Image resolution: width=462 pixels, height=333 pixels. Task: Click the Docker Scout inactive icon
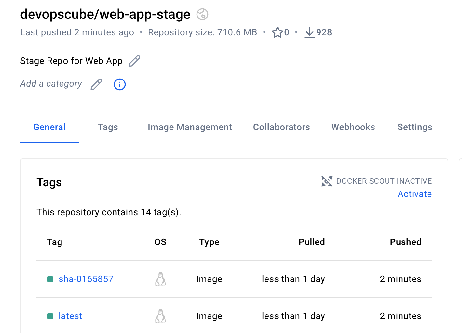[327, 181]
